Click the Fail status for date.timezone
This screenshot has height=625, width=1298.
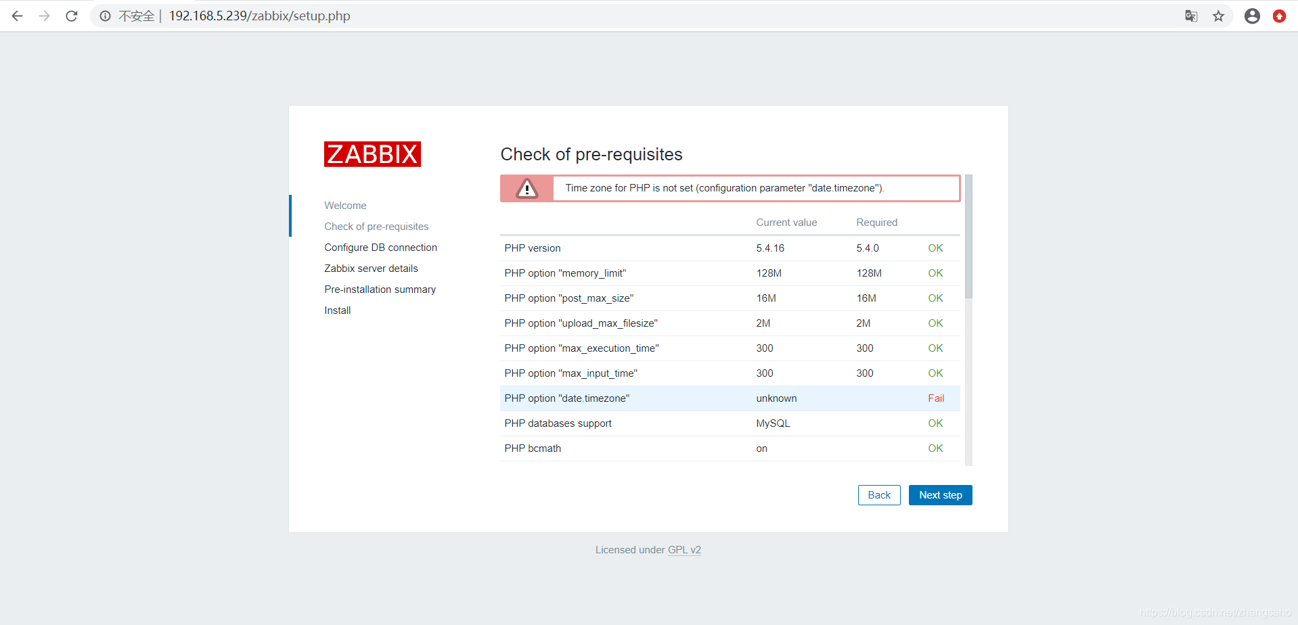936,398
